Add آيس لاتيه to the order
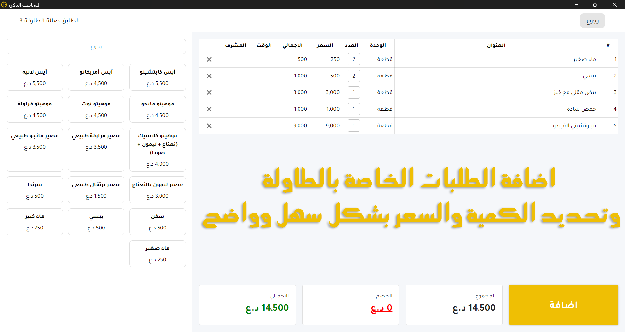625x332 pixels. click(35, 77)
